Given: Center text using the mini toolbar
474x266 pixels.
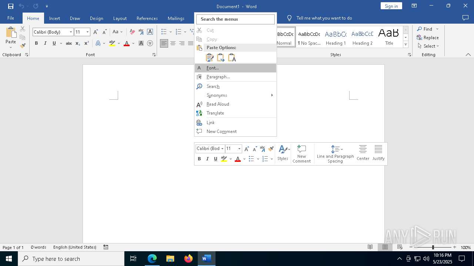Looking at the screenshot, I should (363, 153).
